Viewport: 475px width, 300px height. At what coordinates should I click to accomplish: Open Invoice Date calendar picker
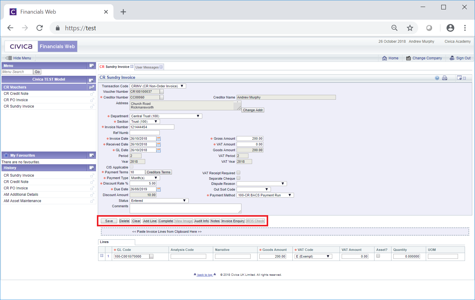[x=159, y=138]
